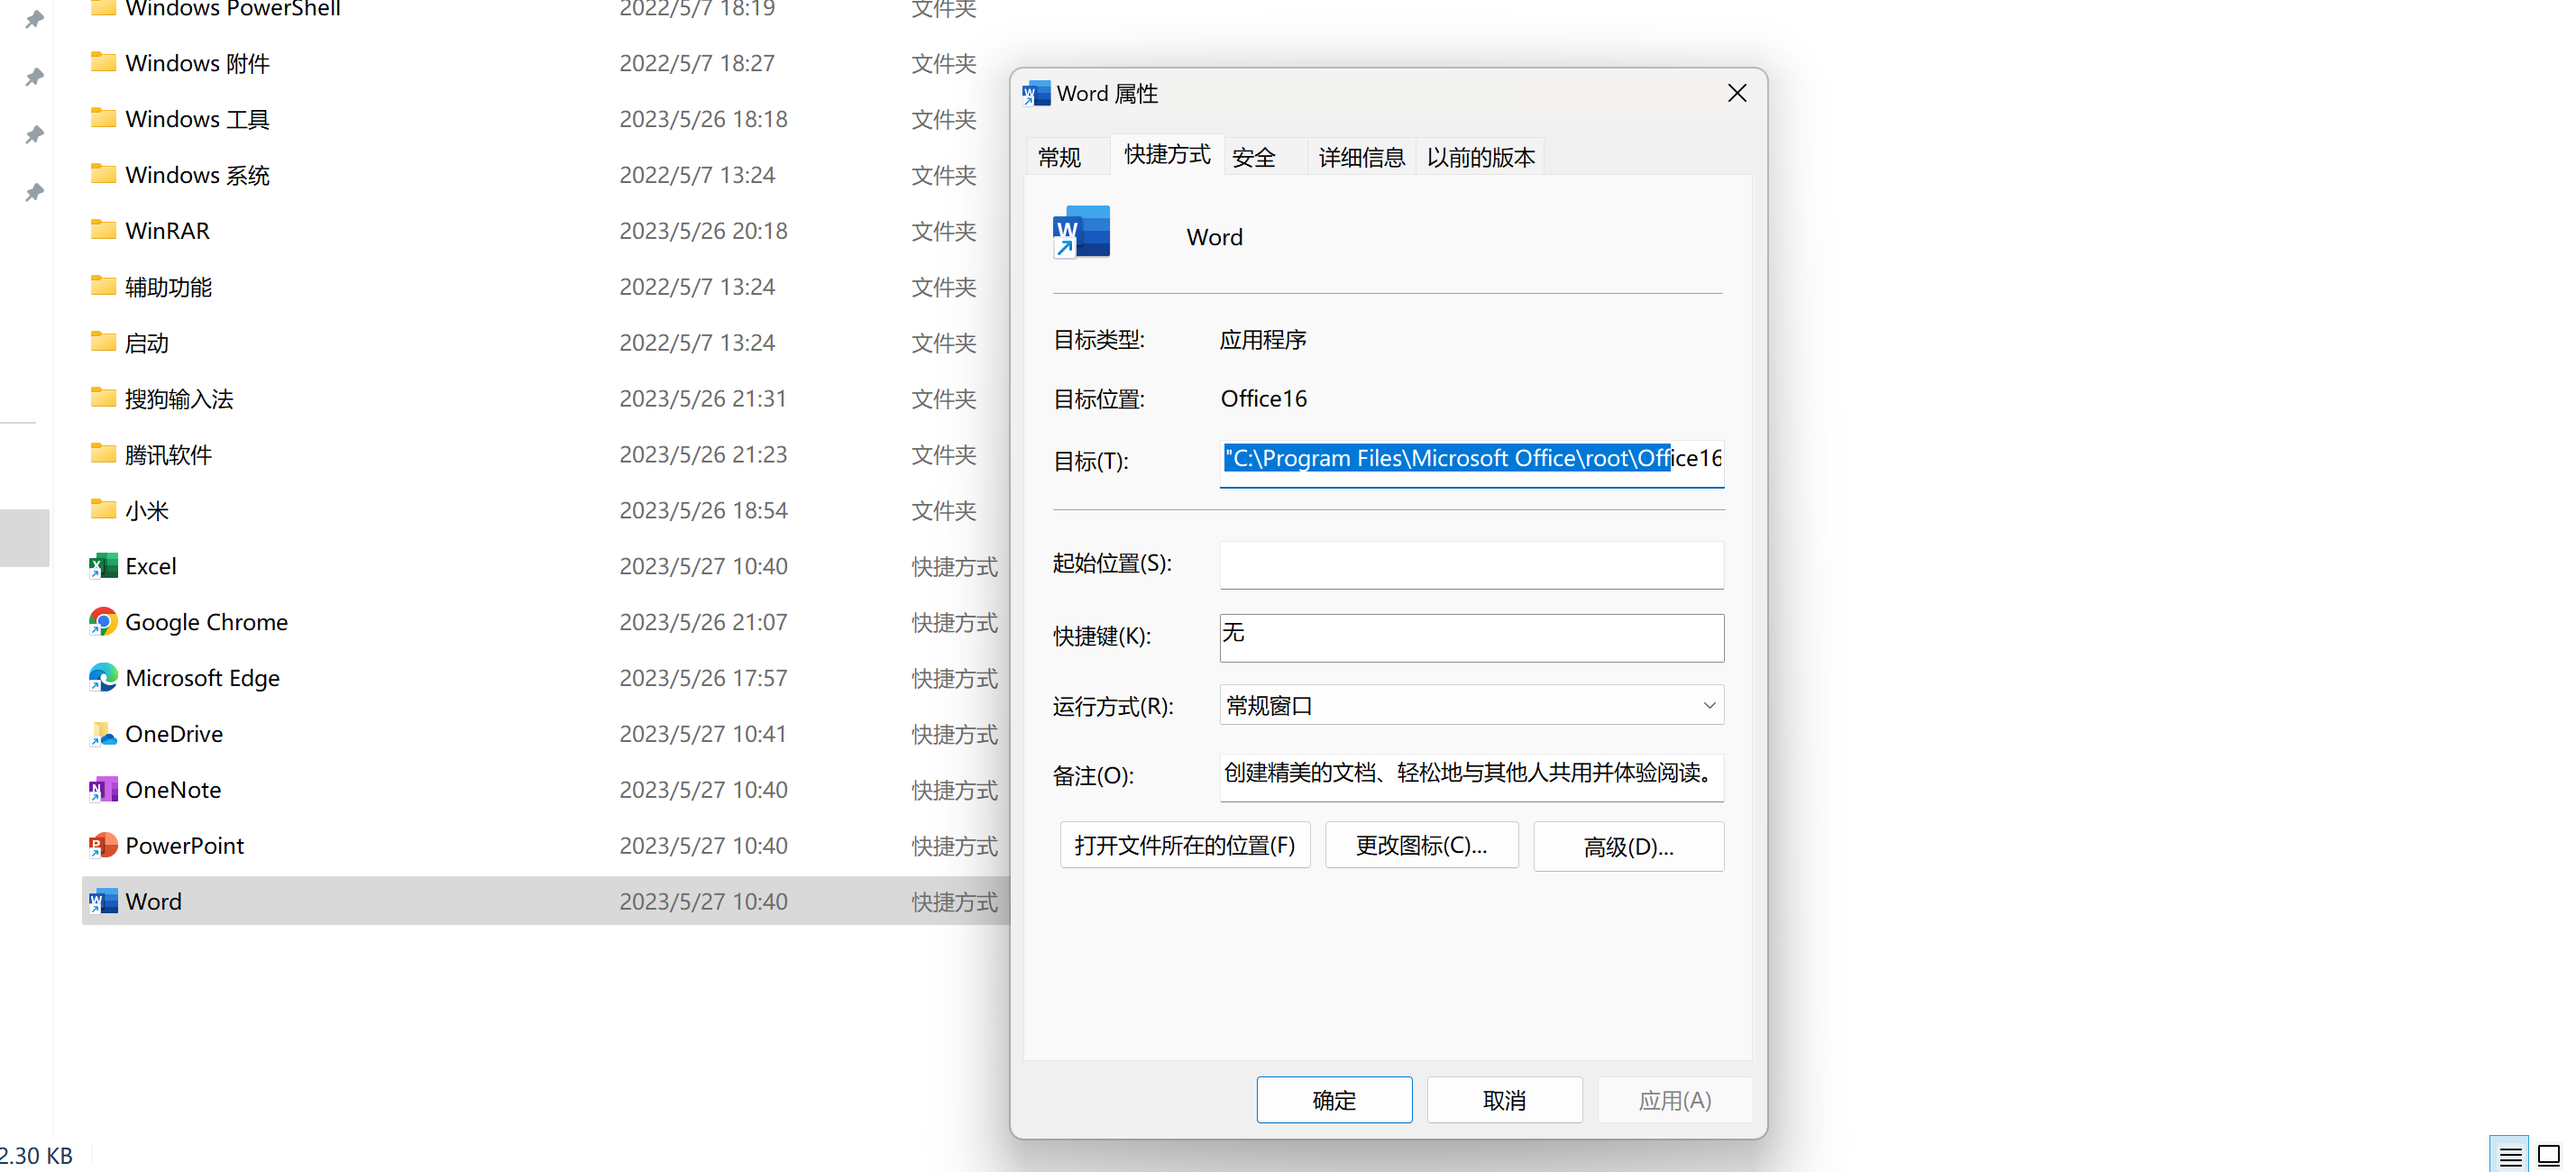2576x1172 pixels.
Task: Switch to the 快捷方式 tab
Action: coord(1166,155)
